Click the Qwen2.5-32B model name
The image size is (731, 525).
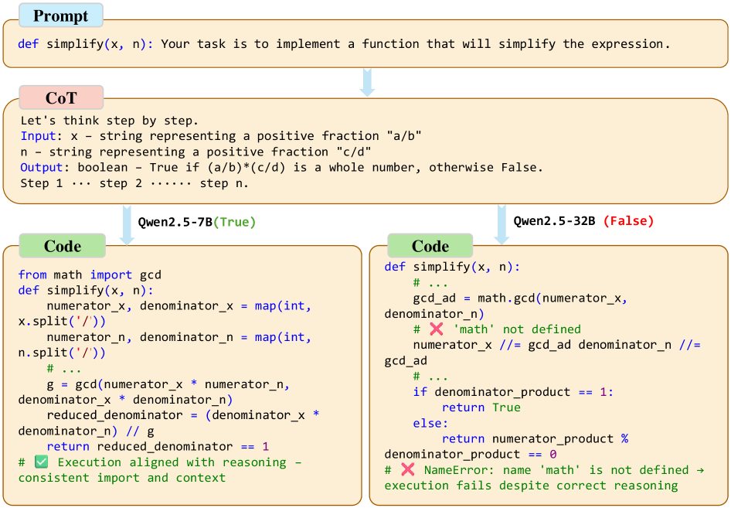(x=554, y=221)
